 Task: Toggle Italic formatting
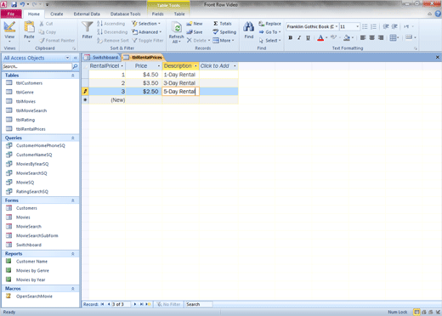tap(299, 37)
